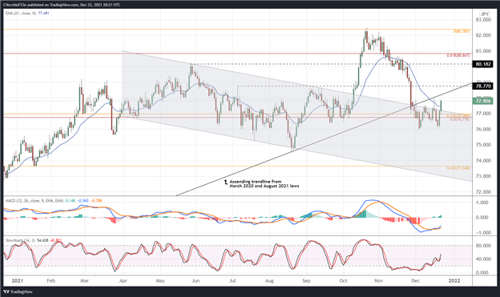Click the Jul label on the time axis

232,281
